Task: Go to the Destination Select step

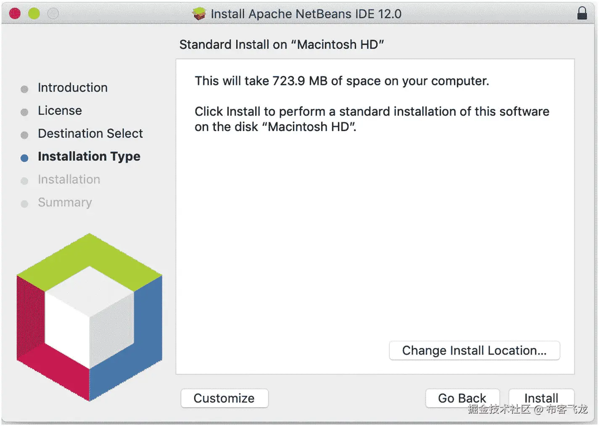Action: (x=90, y=134)
